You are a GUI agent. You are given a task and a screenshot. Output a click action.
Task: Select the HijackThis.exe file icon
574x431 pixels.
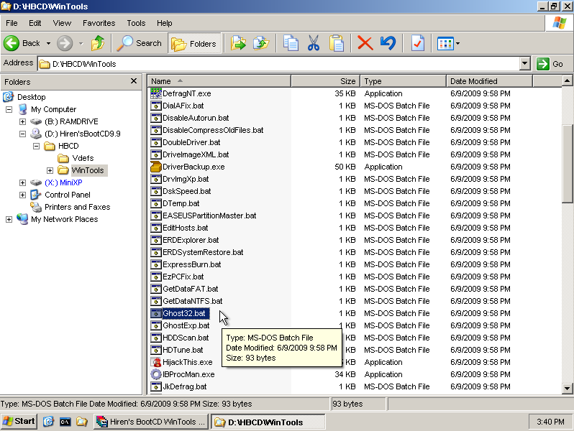coord(156,362)
